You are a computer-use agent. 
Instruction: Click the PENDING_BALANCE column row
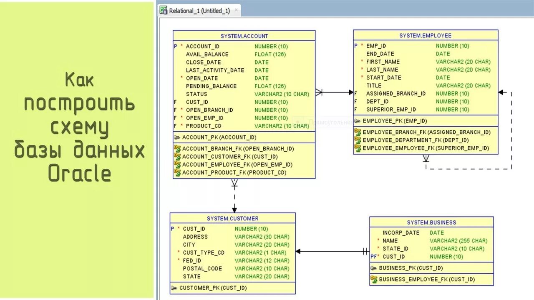(x=244, y=86)
